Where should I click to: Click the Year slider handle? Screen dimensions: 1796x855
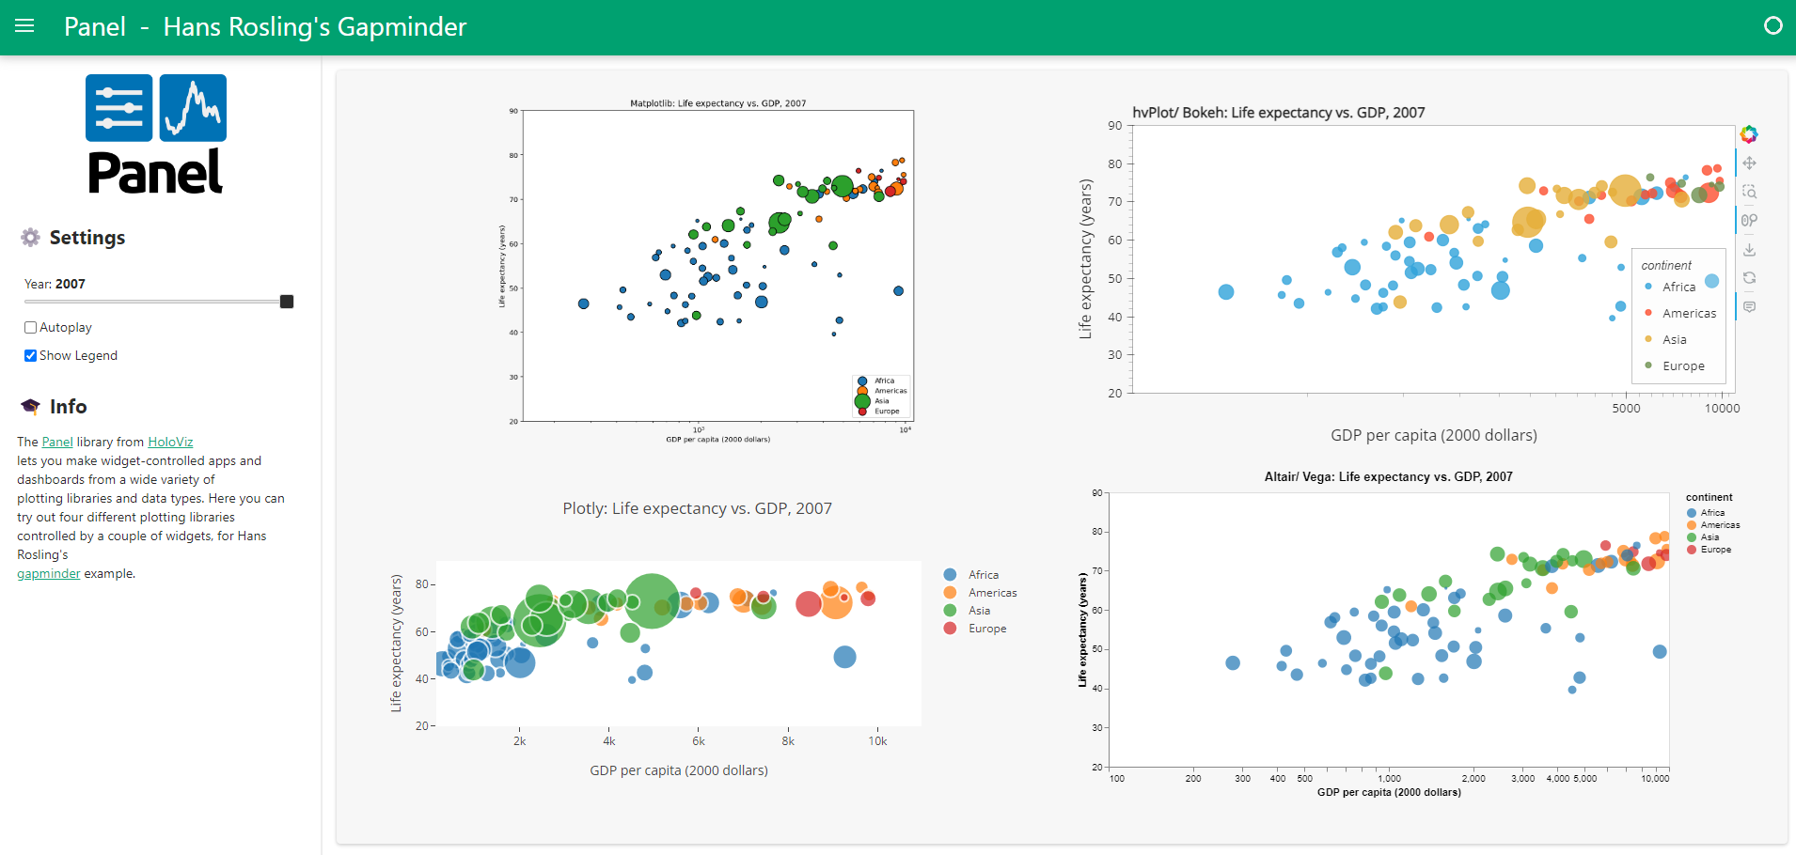click(287, 302)
